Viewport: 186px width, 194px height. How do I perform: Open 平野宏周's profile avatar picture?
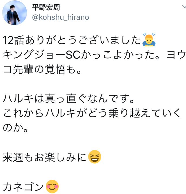[x=15, y=13]
